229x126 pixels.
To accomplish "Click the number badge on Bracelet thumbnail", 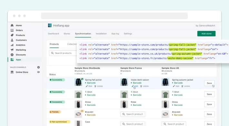I will pyautogui.click(x=82, y=111).
